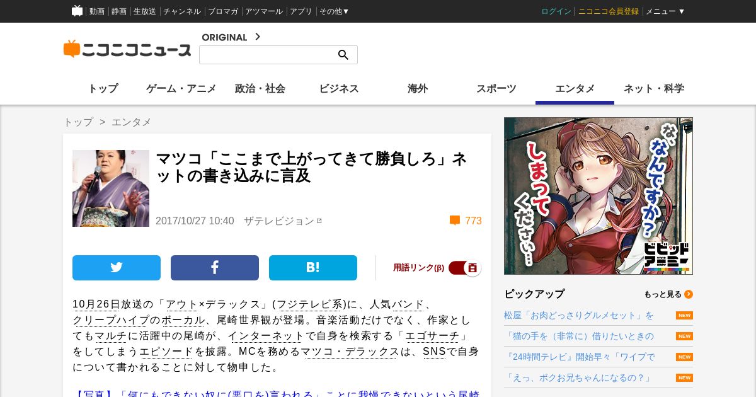Click external link icon beside ザテレビジョン
This screenshot has height=397, width=756.
point(319,221)
